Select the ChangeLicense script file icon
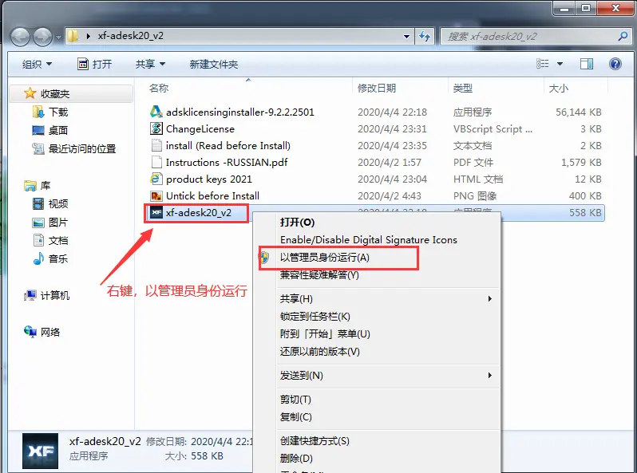 (156, 128)
